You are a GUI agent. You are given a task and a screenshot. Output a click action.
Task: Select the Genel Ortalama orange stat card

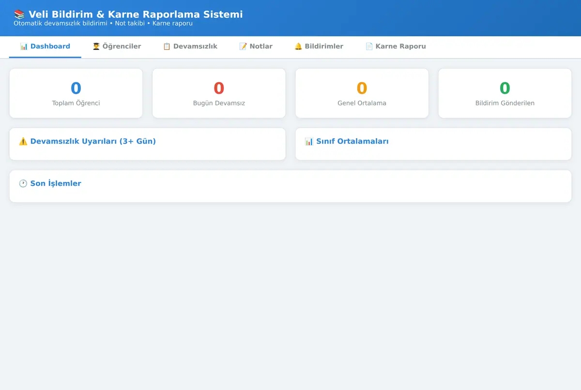(362, 93)
